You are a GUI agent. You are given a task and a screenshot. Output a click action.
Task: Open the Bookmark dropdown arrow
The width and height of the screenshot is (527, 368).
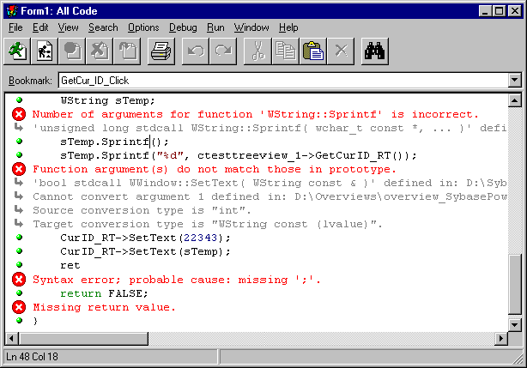click(x=514, y=81)
